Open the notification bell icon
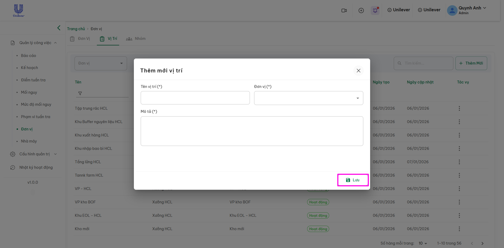This screenshot has width=504, height=248. click(375, 10)
